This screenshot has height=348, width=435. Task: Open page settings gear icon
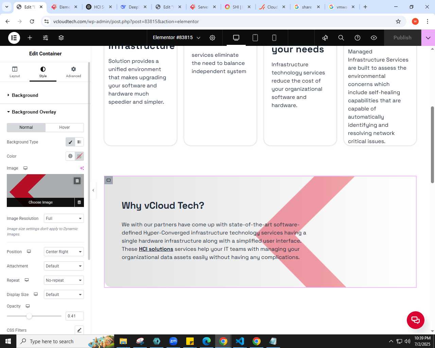[212, 38]
